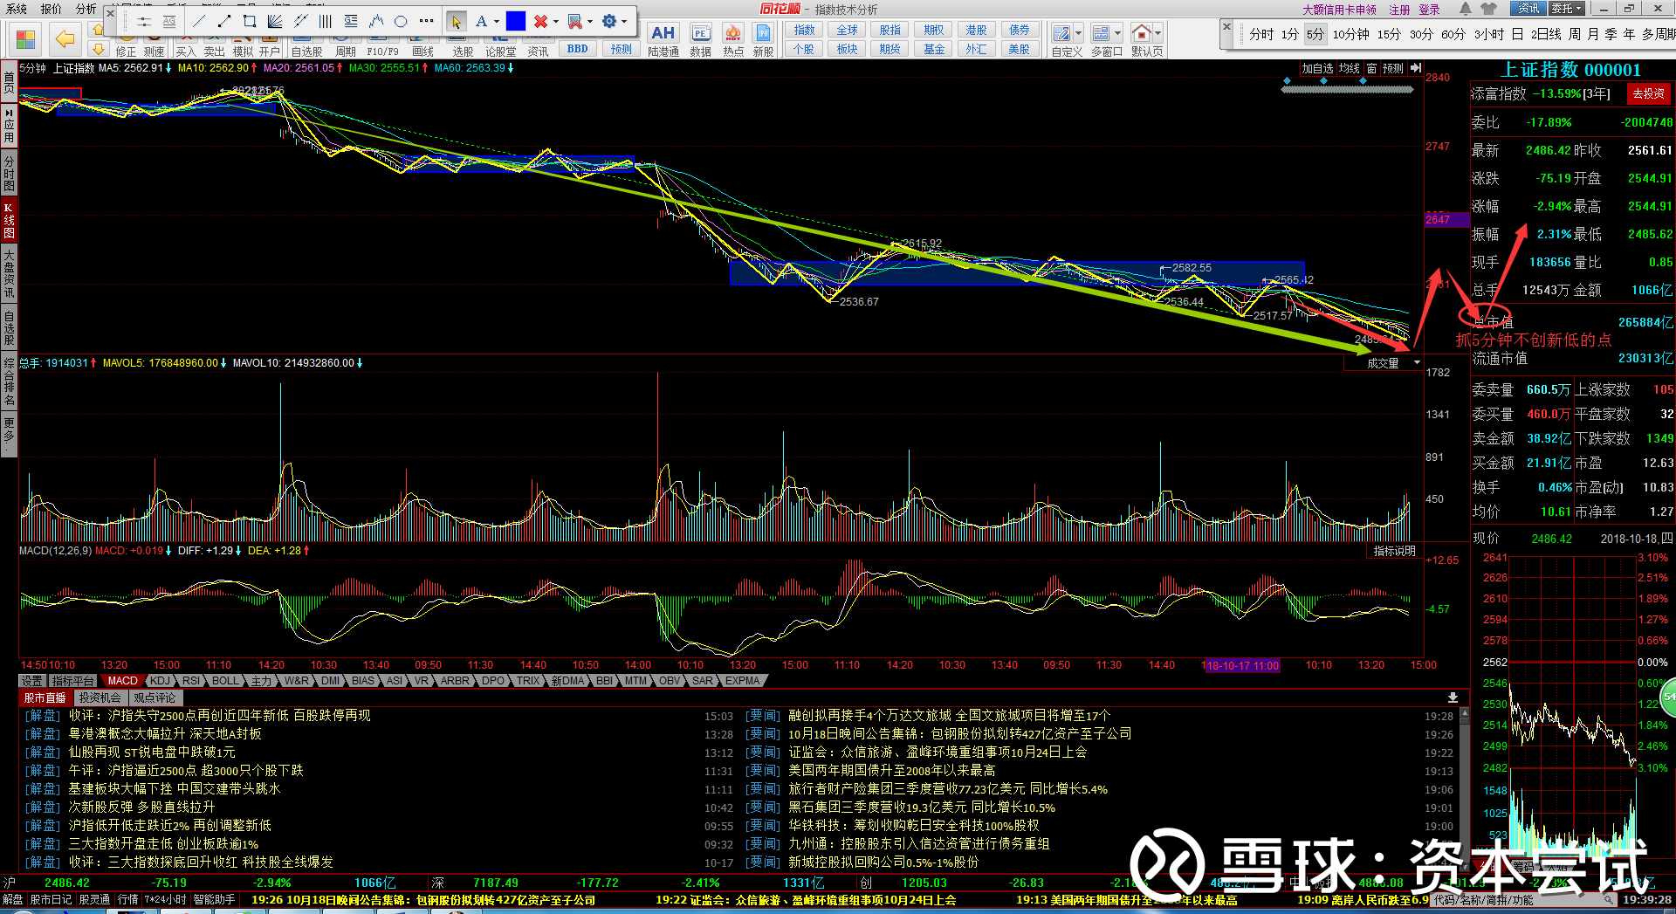Select the straight line drawing tool
This screenshot has height=914, width=1676.
click(x=200, y=21)
